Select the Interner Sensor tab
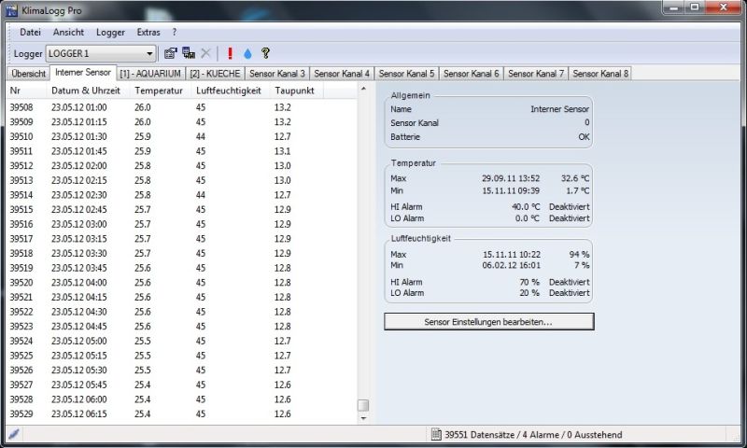 pyautogui.click(x=83, y=73)
